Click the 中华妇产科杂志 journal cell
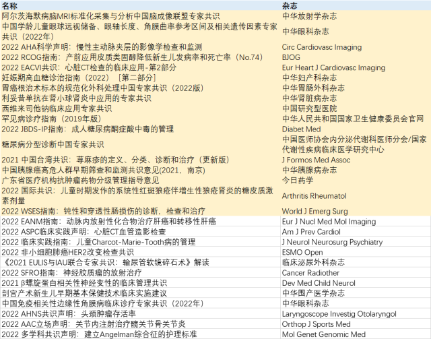This screenshot has height=339, width=431. point(356,78)
